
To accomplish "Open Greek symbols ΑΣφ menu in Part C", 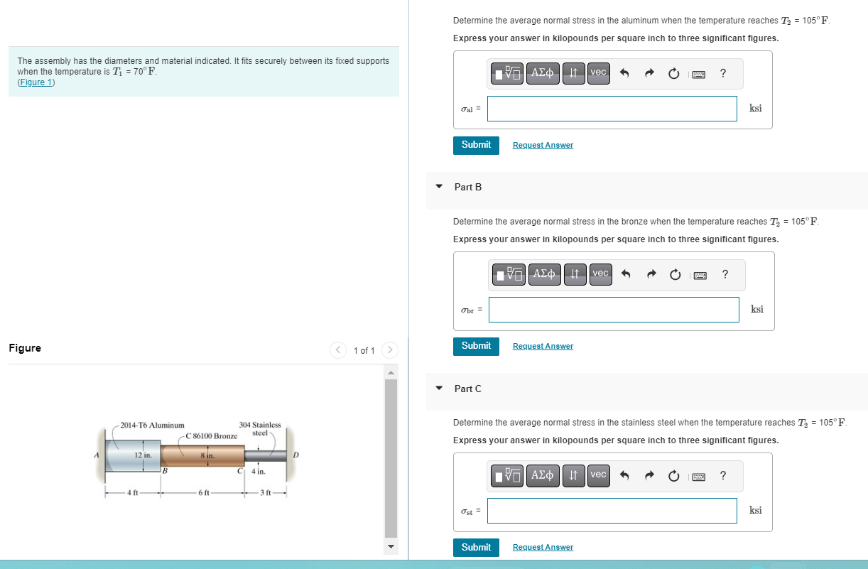I will pos(543,475).
